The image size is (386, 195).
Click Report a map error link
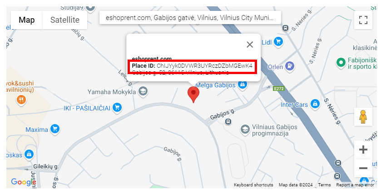click(355, 185)
